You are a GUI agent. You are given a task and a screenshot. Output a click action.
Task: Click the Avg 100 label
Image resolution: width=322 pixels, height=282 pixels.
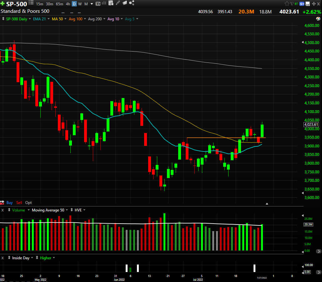click(x=75, y=19)
